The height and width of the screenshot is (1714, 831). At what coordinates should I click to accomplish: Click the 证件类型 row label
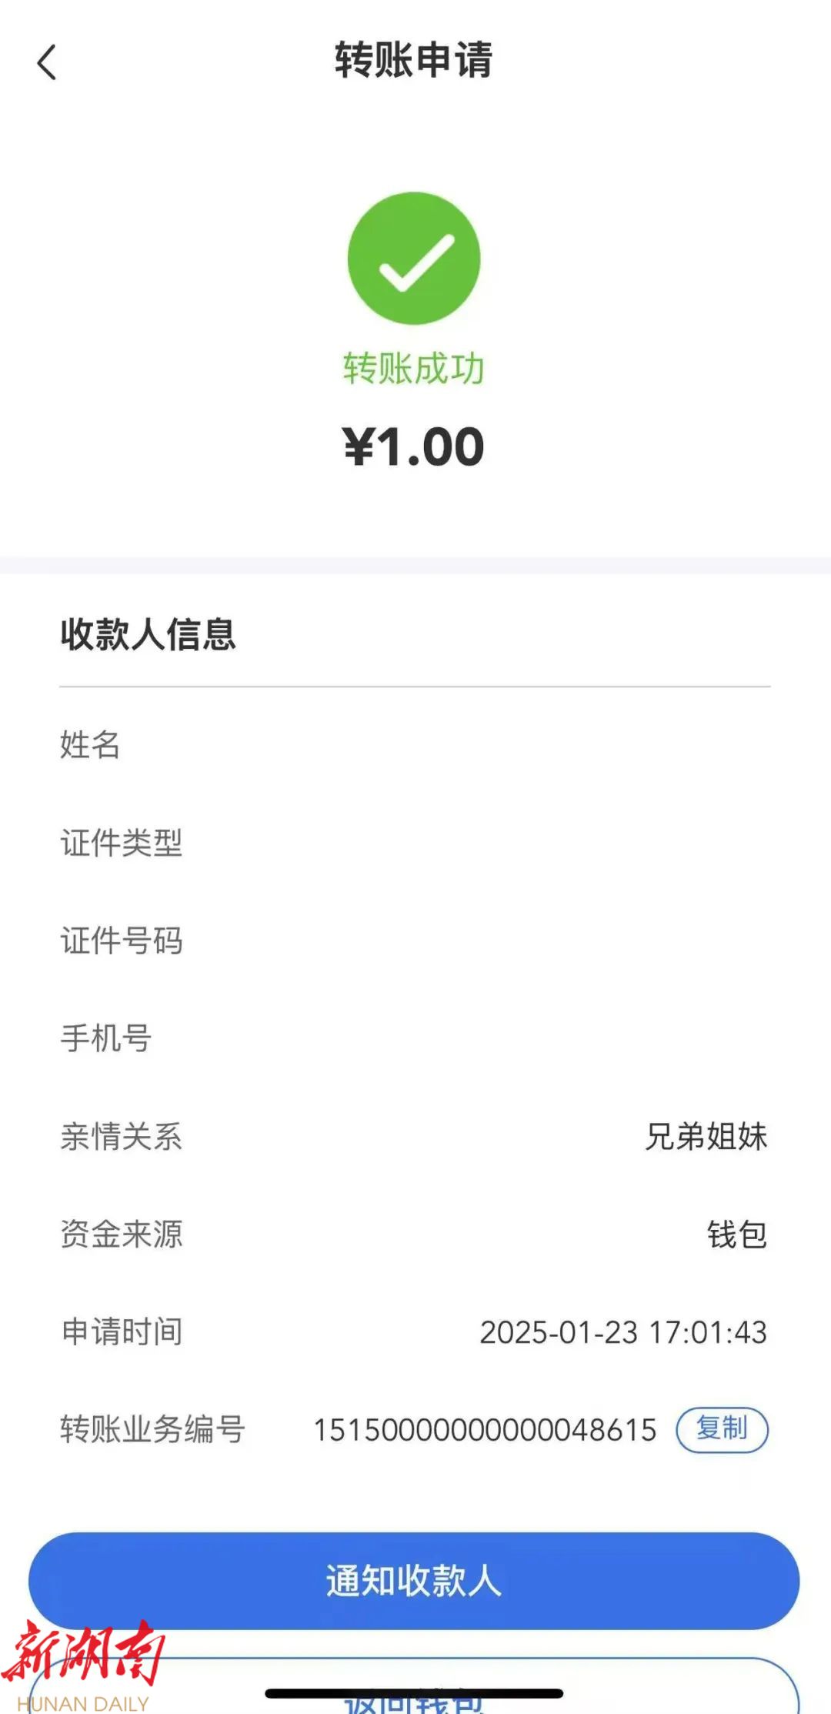click(122, 843)
